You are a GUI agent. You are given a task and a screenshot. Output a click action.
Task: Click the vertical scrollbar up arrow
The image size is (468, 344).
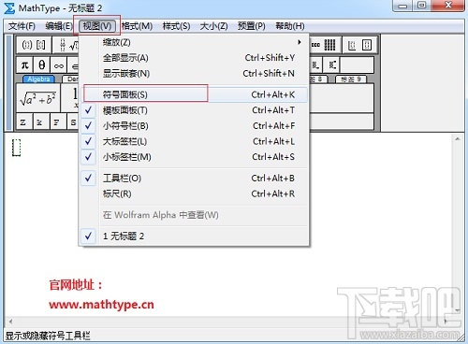pyautogui.click(x=458, y=139)
